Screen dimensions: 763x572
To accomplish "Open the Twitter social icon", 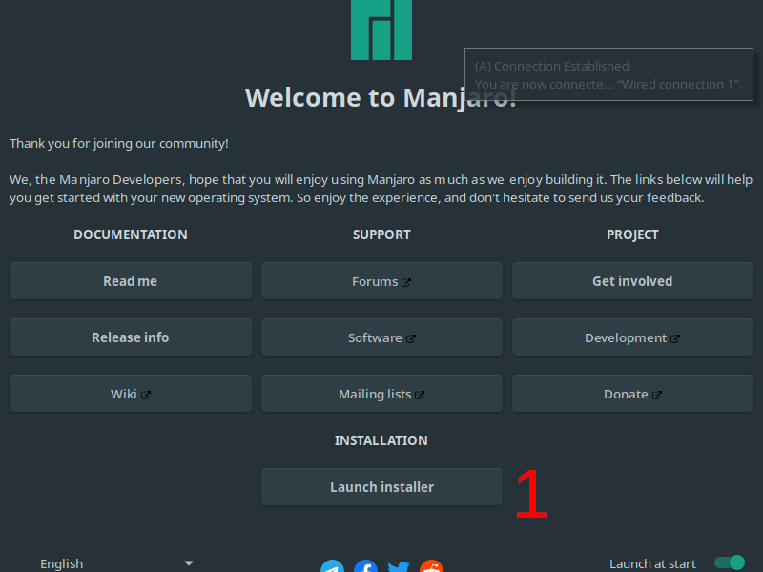I will 399,567.
